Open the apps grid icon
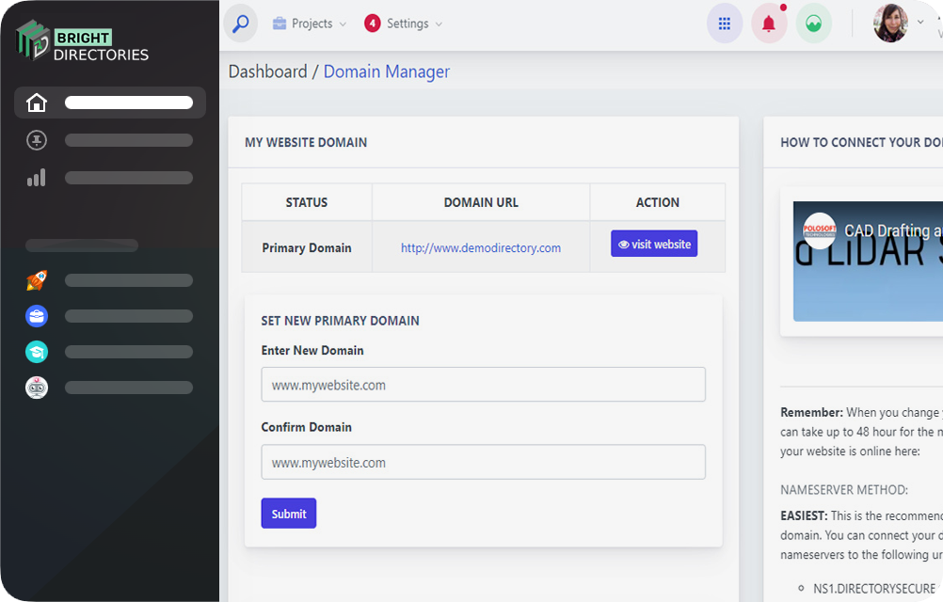This screenshot has height=602, width=943. tap(724, 24)
